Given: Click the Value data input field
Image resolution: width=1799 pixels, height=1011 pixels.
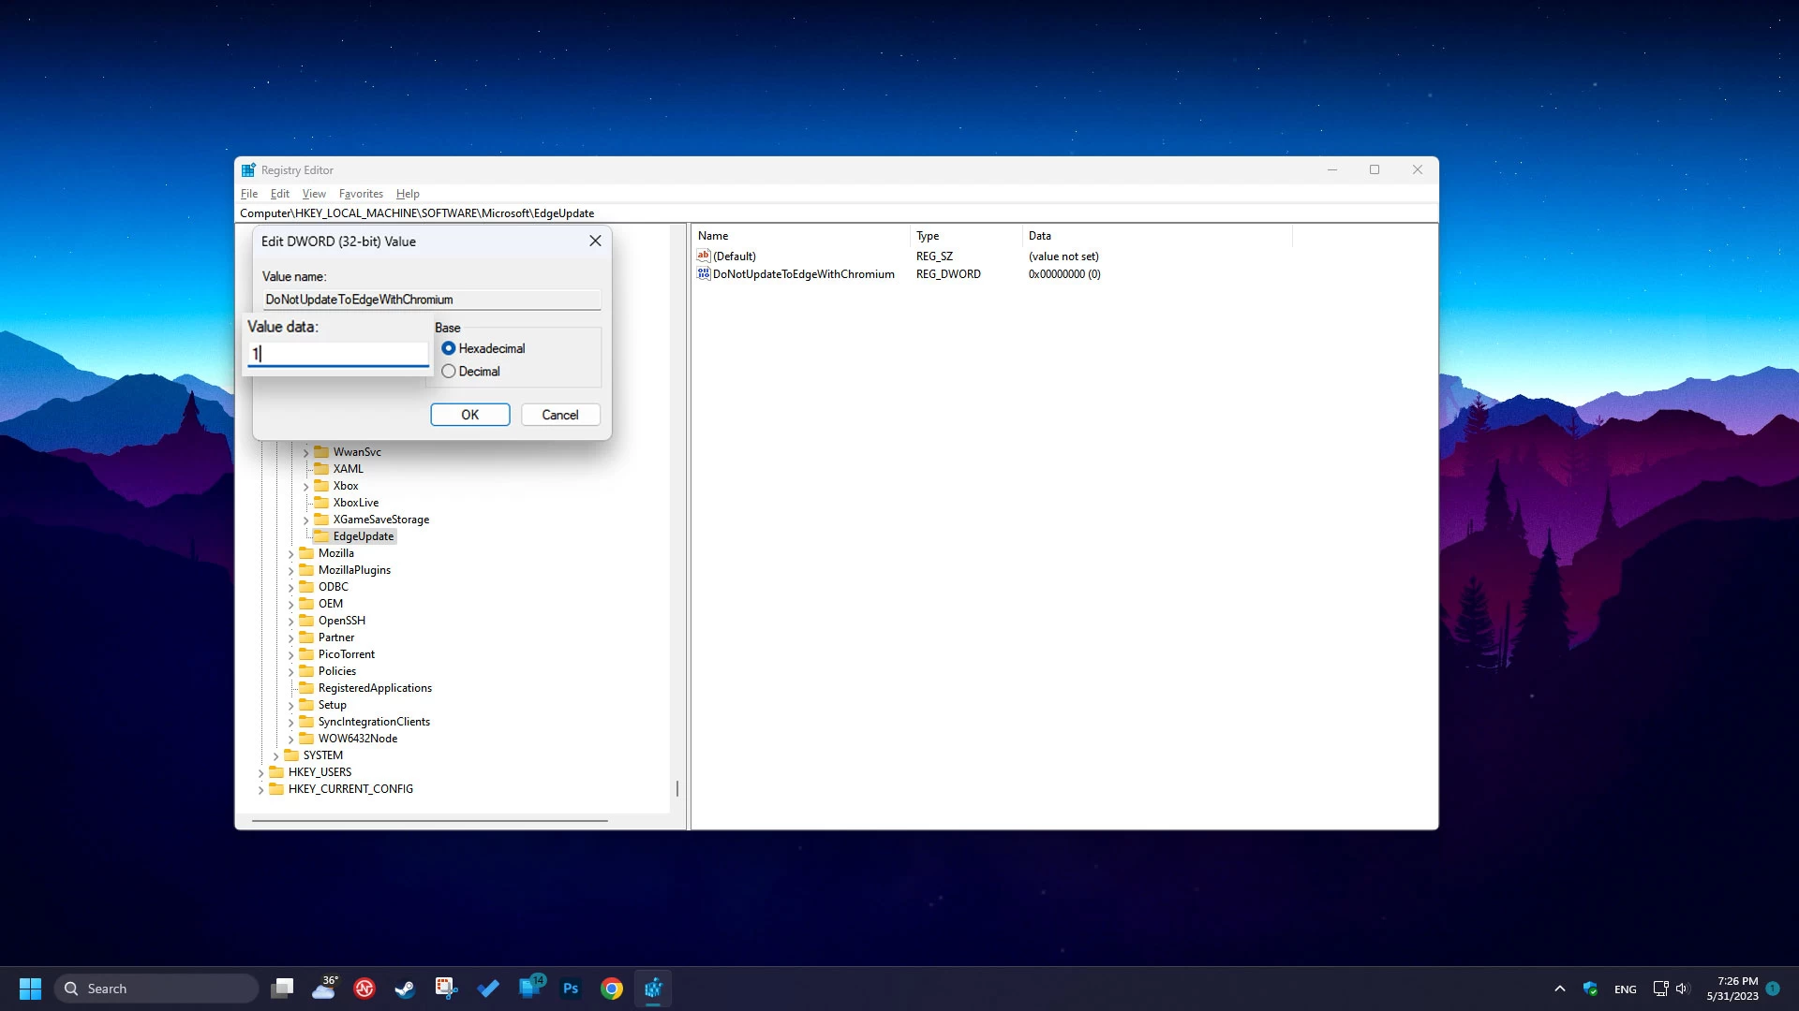Looking at the screenshot, I should tap(338, 354).
